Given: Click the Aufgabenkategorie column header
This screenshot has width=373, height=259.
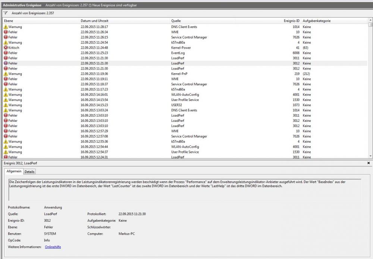Looking at the screenshot, I should [316, 21].
